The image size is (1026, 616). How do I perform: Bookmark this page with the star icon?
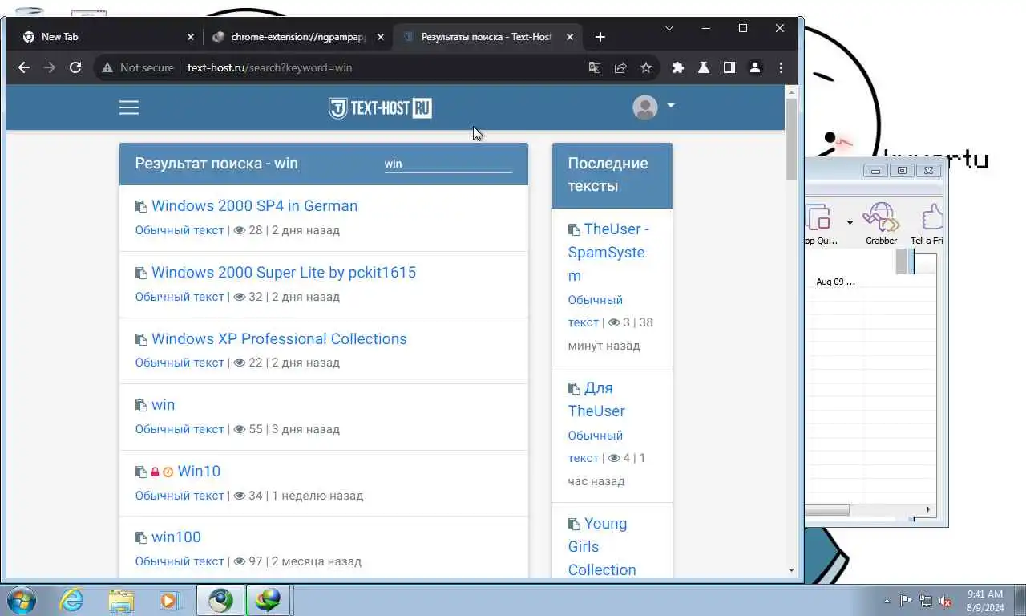(646, 67)
